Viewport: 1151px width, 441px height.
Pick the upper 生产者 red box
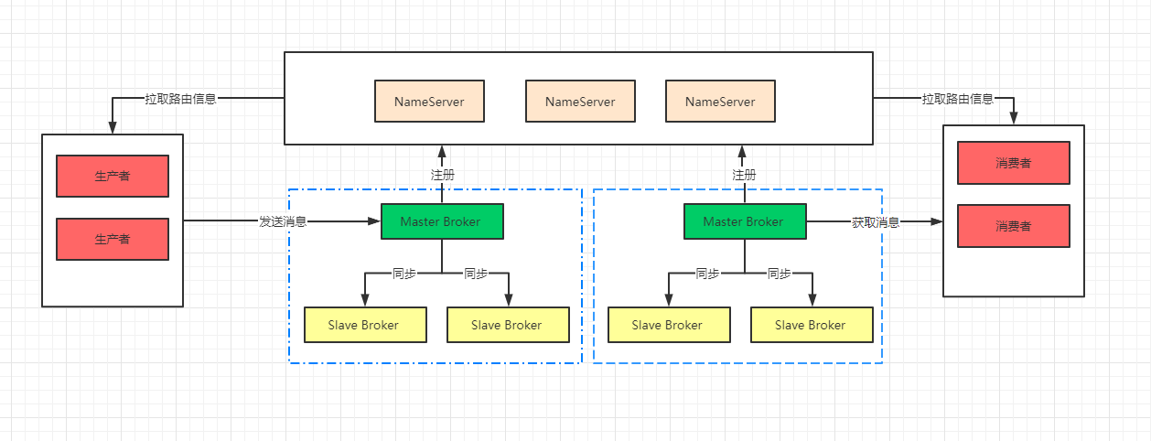(x=113, y=176)
